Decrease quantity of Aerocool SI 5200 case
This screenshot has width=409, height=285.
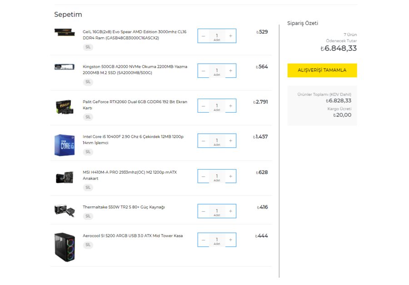(x=204, y=240)
